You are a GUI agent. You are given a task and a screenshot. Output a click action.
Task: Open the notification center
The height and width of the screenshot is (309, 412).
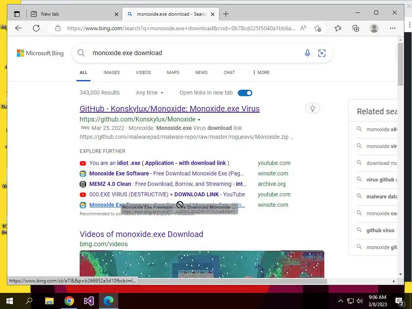coord(400,301)
